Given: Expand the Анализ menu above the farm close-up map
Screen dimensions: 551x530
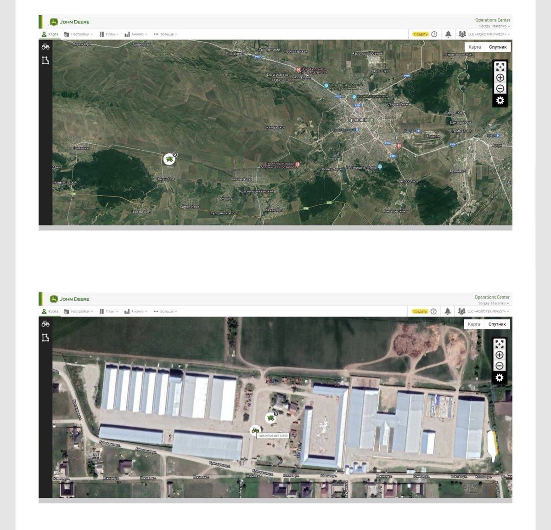Looking at the screenshot, I should [136, 311].
